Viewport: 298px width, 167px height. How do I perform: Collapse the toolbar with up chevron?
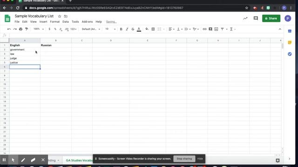(280, 29)
